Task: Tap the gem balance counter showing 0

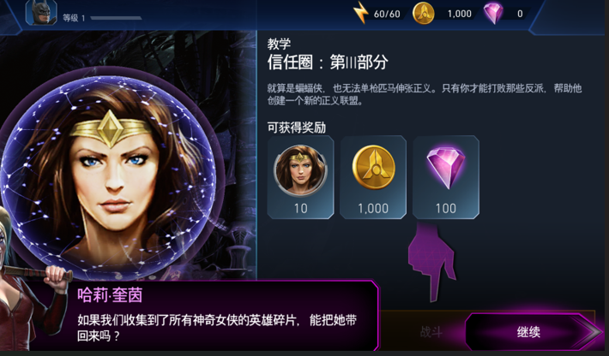Action: click(x=520, y=14)
